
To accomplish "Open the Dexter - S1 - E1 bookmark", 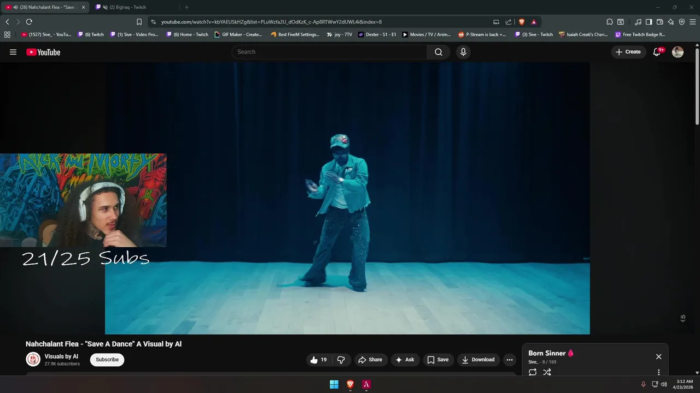I will click(x=377, y=34).
